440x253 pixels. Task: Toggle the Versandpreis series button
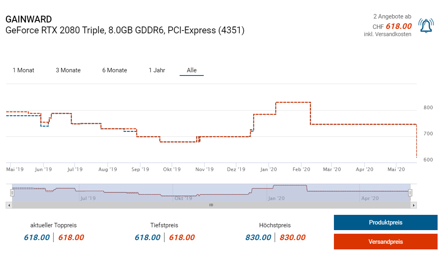coord(386,241)
